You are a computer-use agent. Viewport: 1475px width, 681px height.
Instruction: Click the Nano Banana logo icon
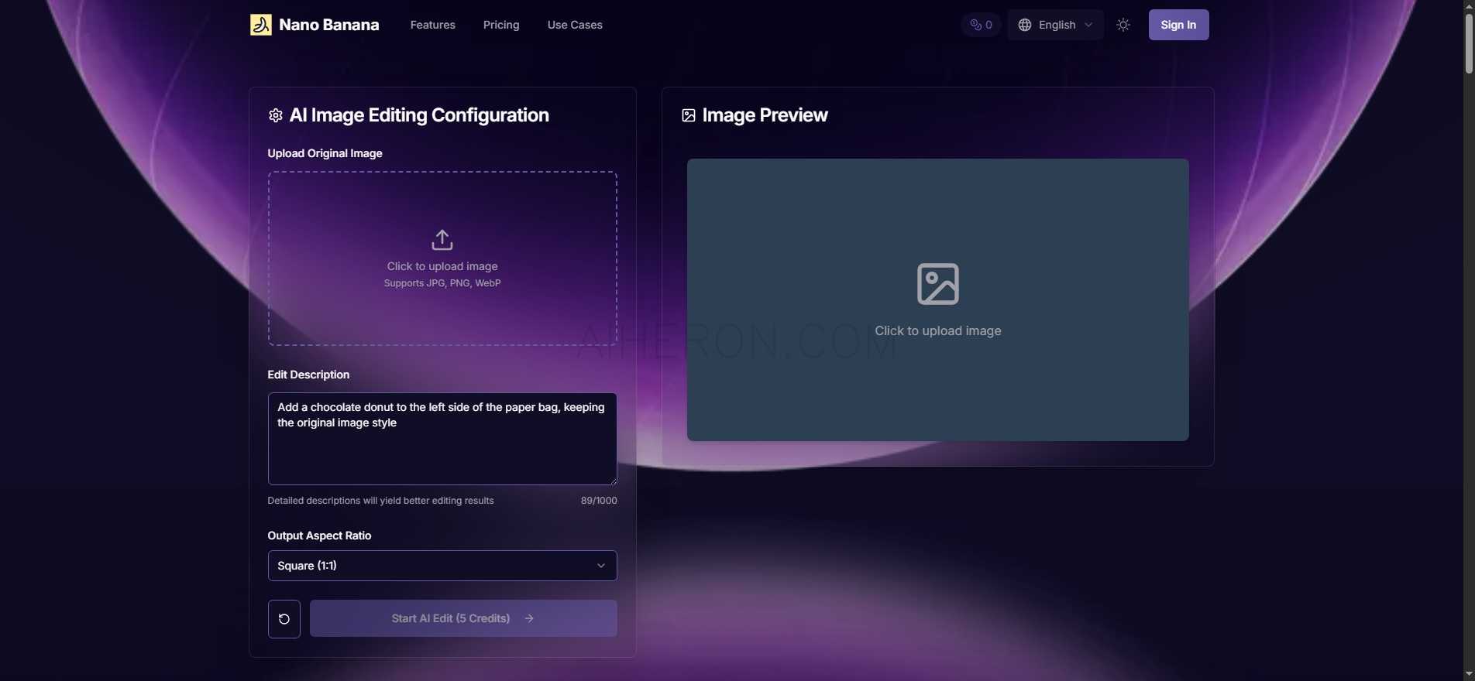(260, 25)
